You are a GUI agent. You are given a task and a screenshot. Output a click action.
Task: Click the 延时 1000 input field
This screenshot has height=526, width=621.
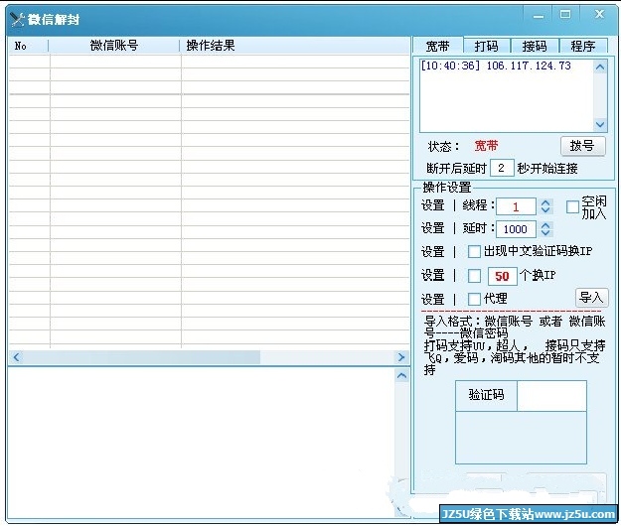(x=516, y=229)
